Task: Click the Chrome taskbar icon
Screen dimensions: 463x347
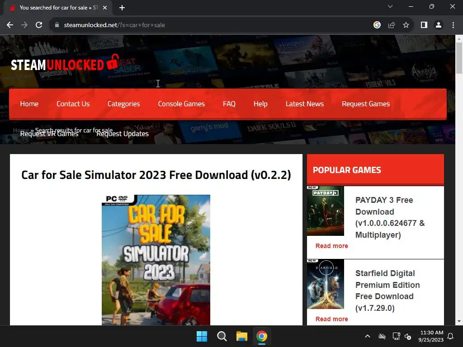Action: (262, 336)
